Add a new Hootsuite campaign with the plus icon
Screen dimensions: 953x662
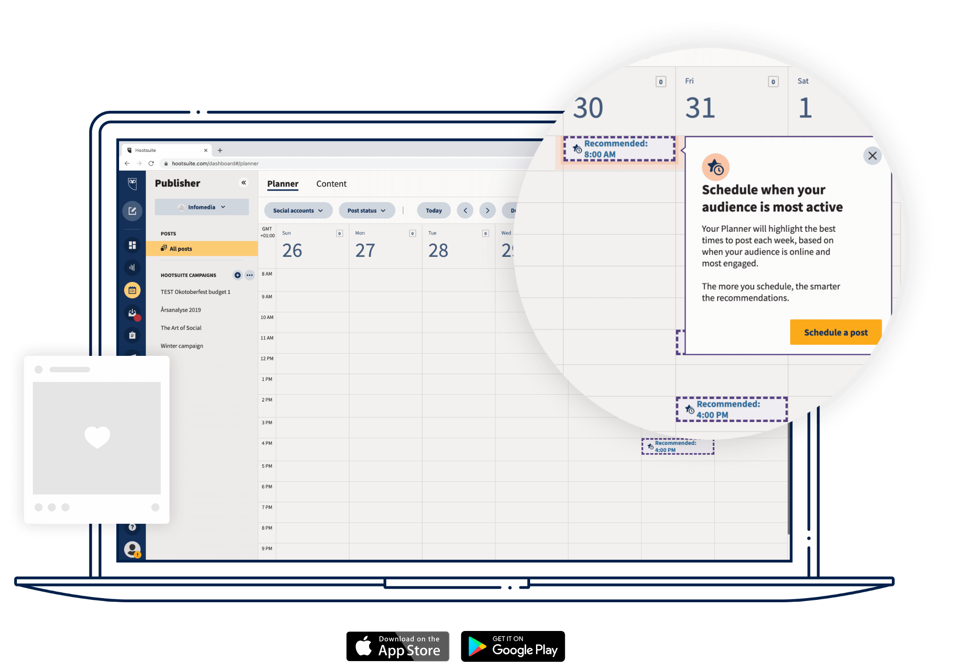coord(237,275)
